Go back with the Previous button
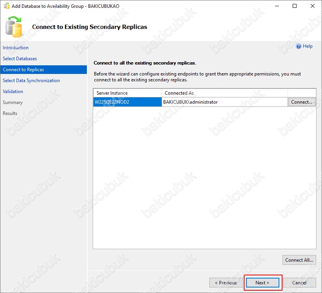The width and height of the screenshot is (322, 293). [x=226, y=283]
